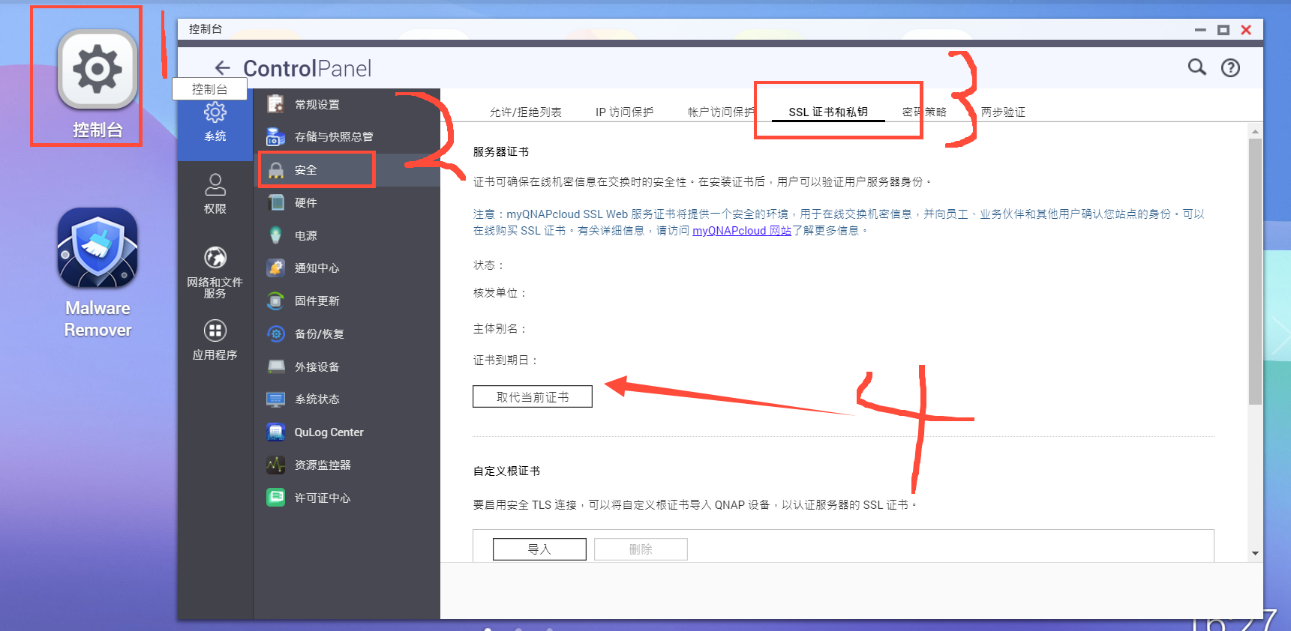Click the 硬件 chip icon
This screenshot has height=631, width=1291.
pyautogui.click(x=276, y=202)
